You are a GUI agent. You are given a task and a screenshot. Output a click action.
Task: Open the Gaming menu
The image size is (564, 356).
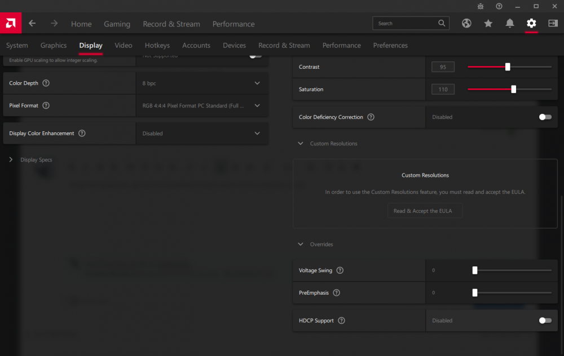117,24
